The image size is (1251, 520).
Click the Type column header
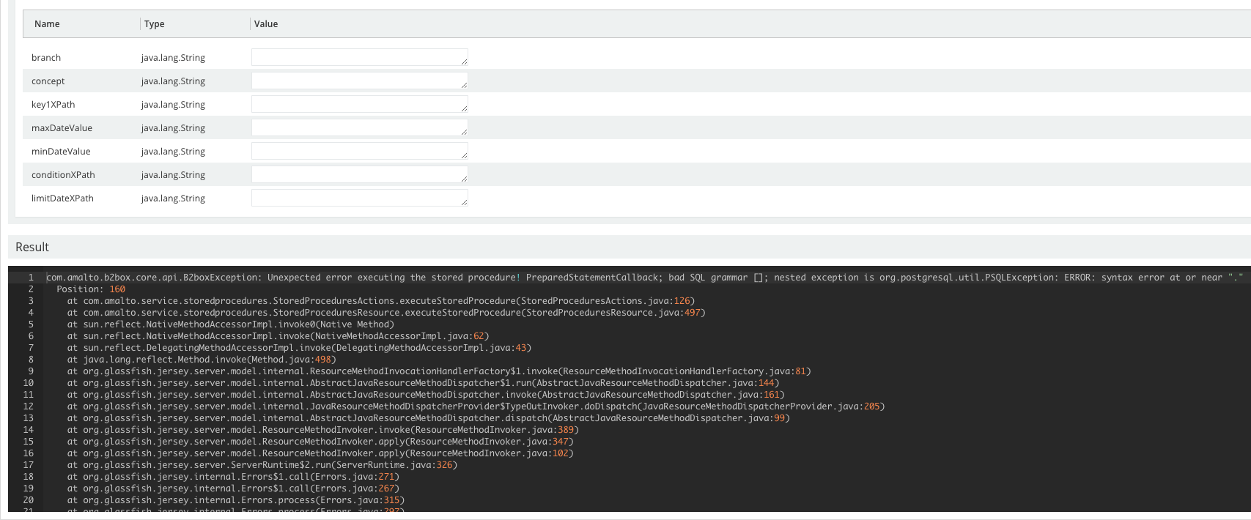[x=154, y=24]
